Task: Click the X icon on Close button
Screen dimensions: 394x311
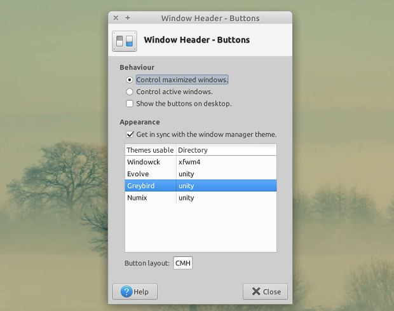Action: tap(256, 291)
